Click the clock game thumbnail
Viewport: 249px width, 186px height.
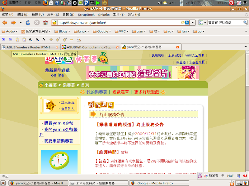[59, 162]
